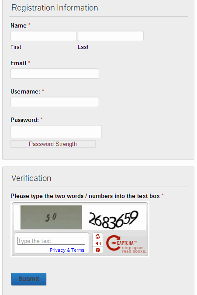Image resolution: width=197 pixels, height=295 pixels.
Task: Click the 'stop spam. read books.' tagline
Action: 134,250
